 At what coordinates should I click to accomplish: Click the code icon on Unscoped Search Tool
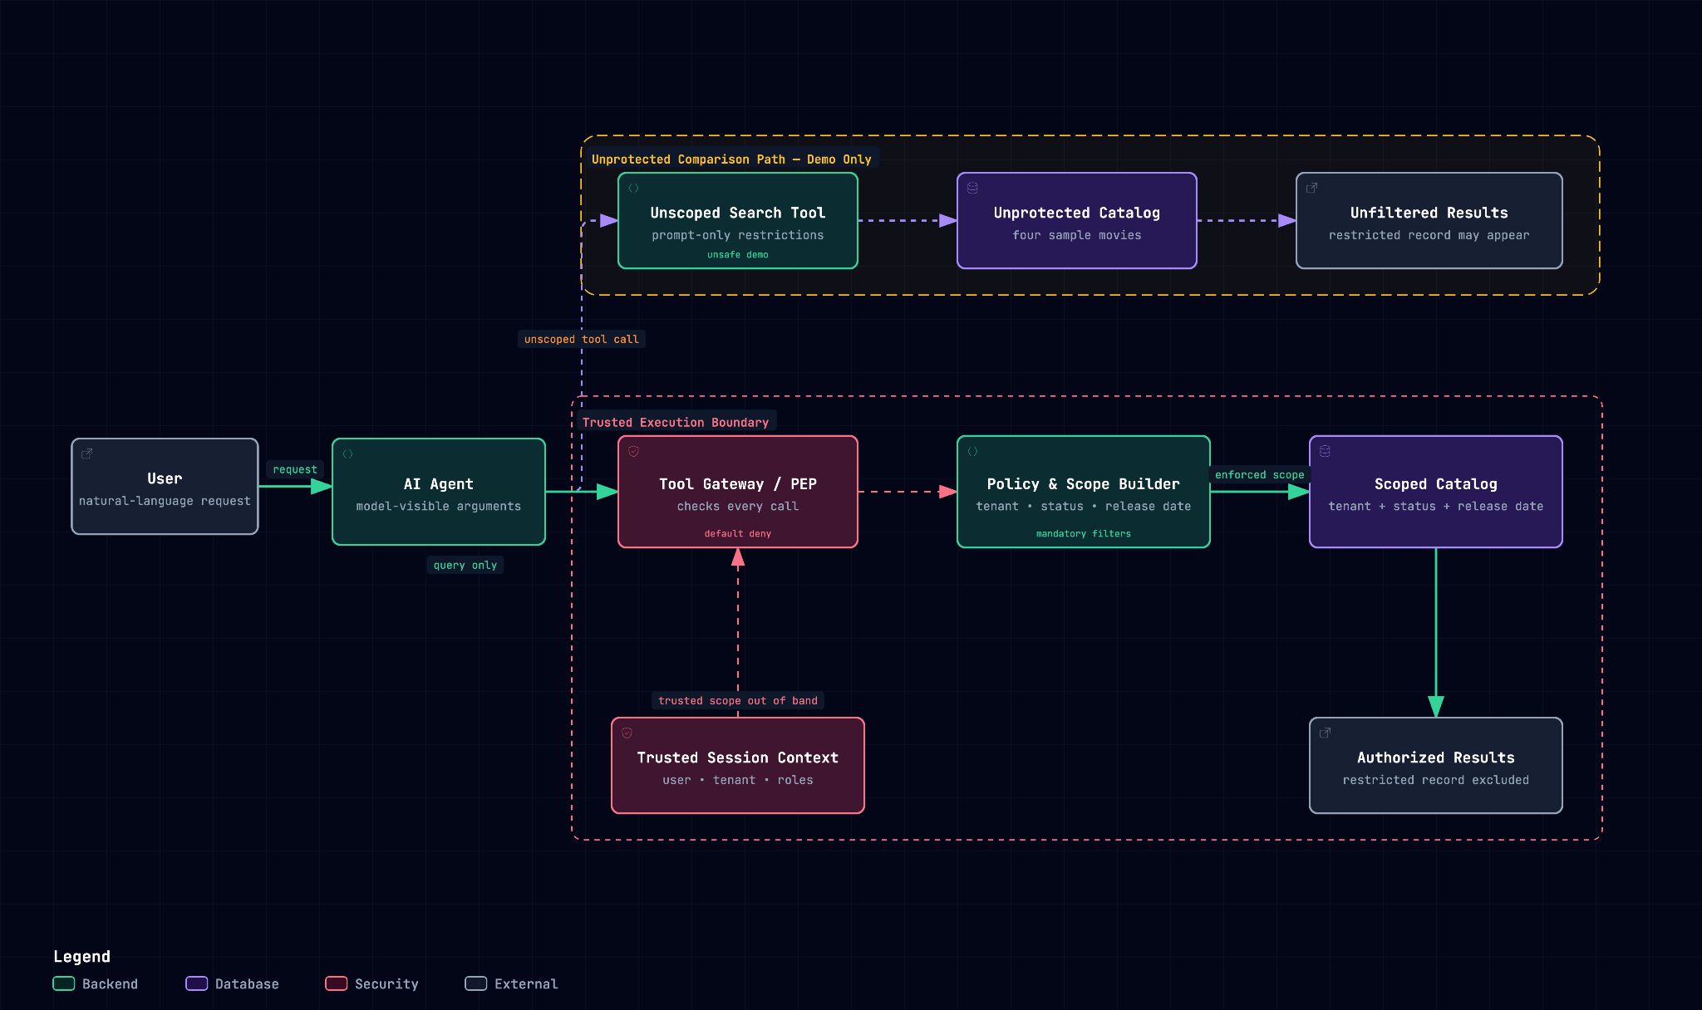[633, 188]
